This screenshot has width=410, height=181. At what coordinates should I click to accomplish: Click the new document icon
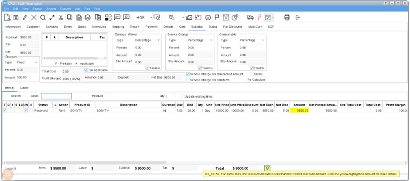point(7,17)
